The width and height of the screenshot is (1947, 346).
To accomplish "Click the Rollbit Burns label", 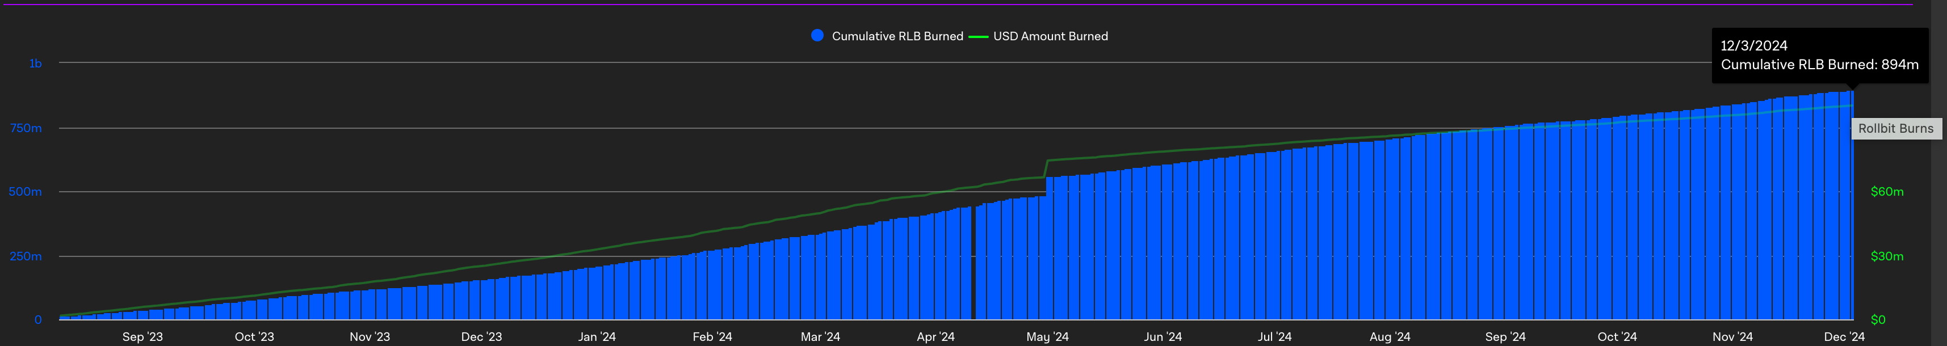I will [1895, 128].
